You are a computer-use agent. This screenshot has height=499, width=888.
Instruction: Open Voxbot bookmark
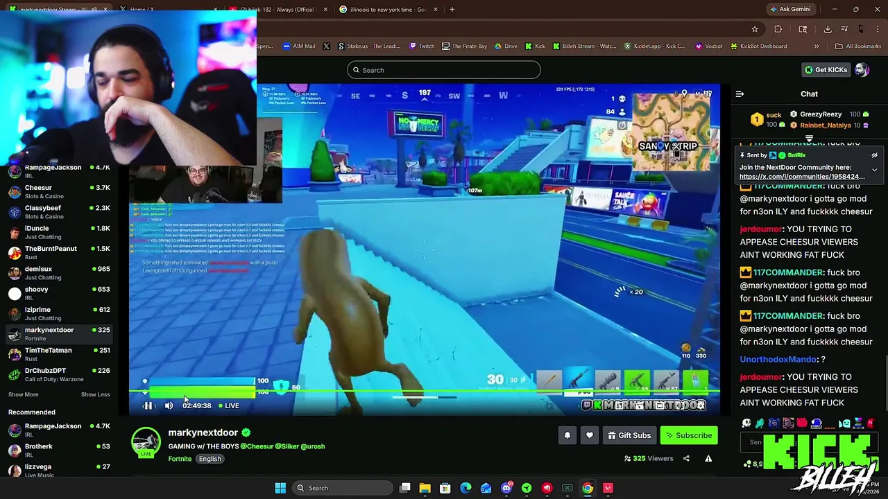(708, 46)
